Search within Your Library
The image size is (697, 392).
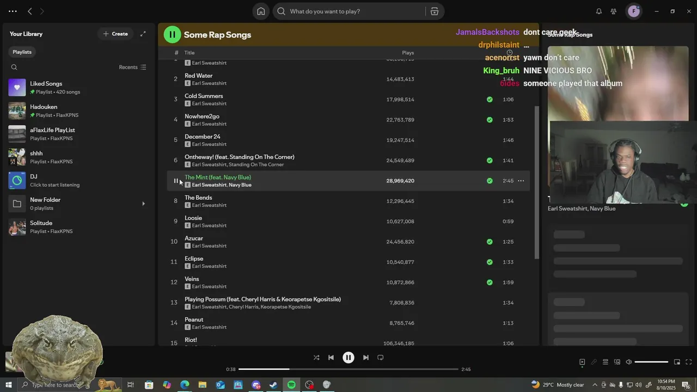click(14, 68)
